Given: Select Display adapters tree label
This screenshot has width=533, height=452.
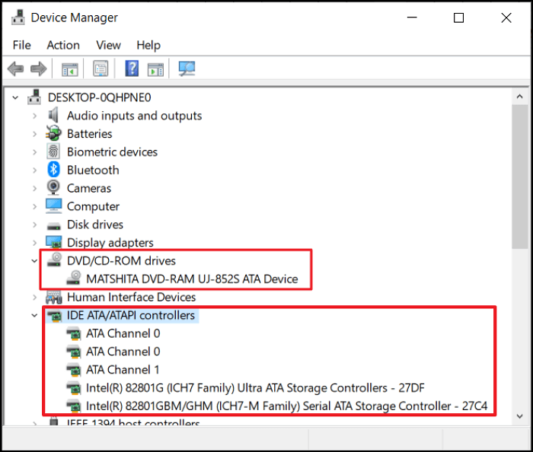Looking at the screenshot, I should pyautogui.click(x=110, y=243).
